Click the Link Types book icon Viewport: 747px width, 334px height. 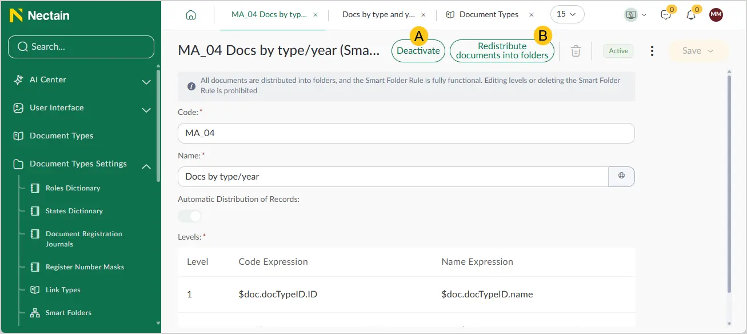click(35, 290)
